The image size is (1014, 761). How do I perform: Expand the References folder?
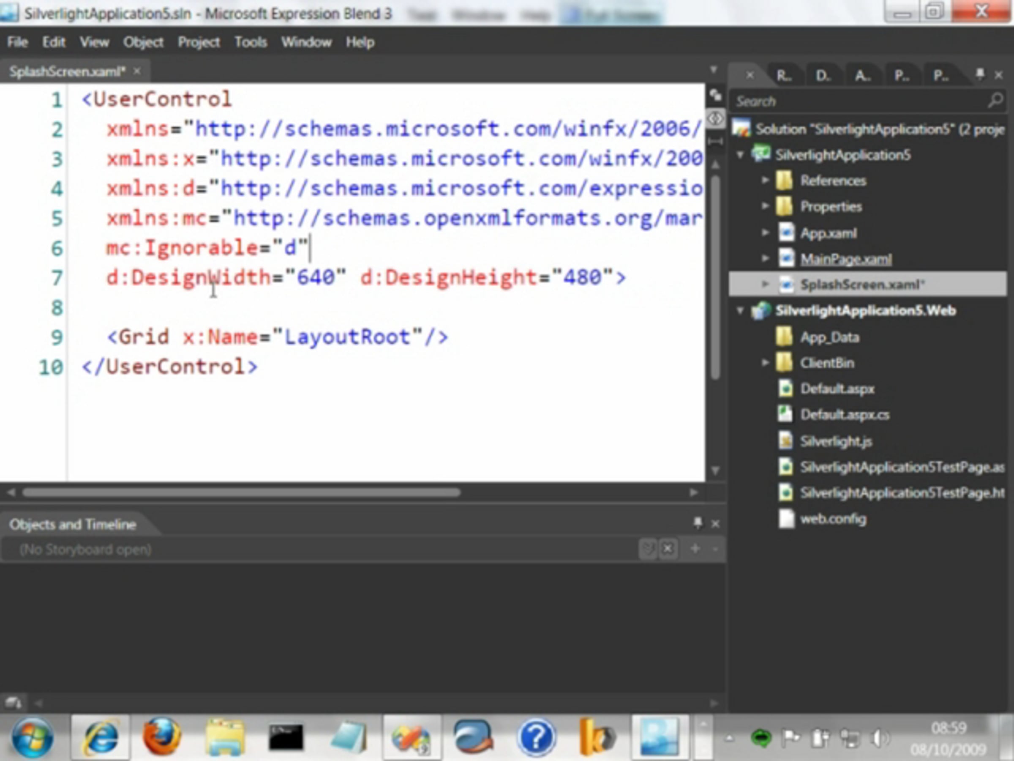click(765, 180)
